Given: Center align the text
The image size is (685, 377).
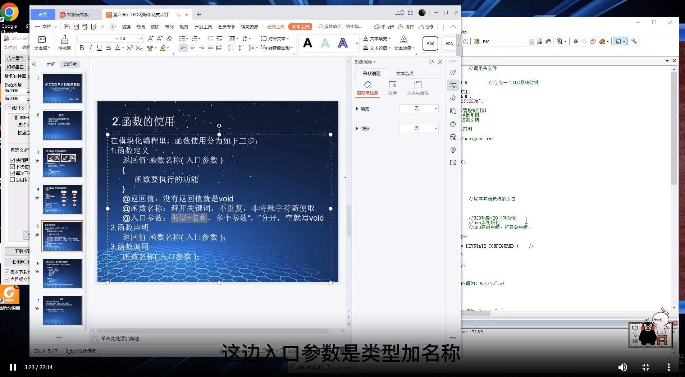Looking at the screenshot, I should 192,48.
